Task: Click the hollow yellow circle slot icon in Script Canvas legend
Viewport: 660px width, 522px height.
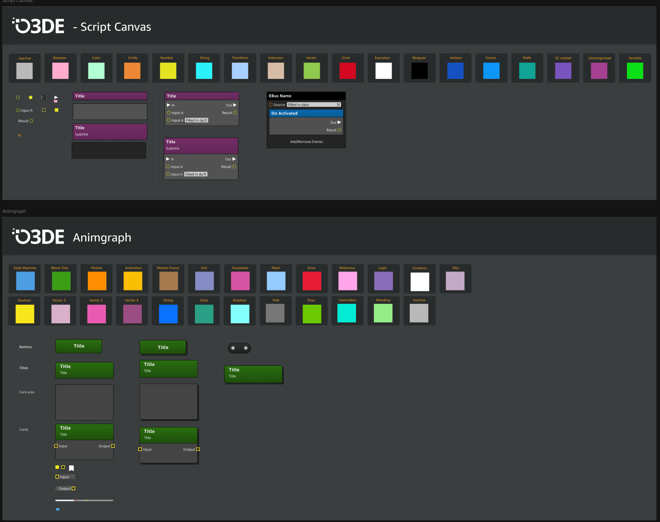Action: click(x=18, y=97)
